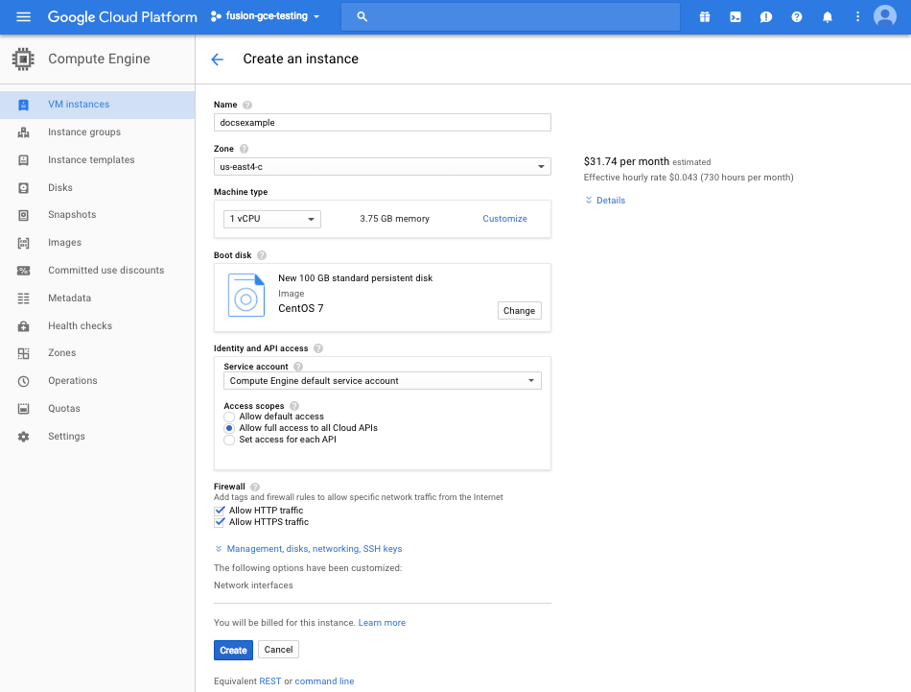The image size is (911, 692).
Task: Choose Set access for each API option
Action: click(229, 440)
